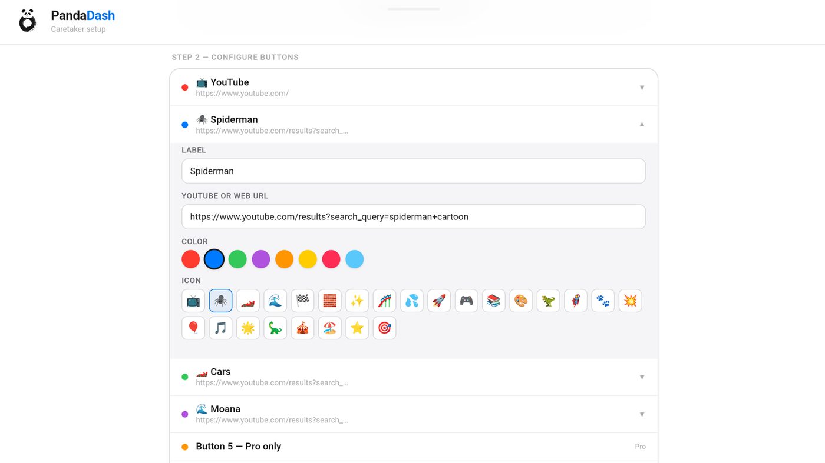This screenshot has height=463, width=825.
Task: Click the URL text under Moana
Action: coord(272,420)
